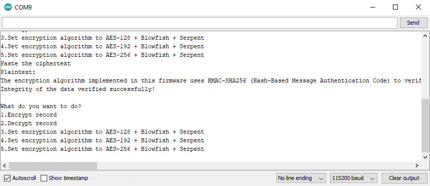Click the empty horizontal scrollbar track area
Screen dimensions: 430x186
click(255, 166)
